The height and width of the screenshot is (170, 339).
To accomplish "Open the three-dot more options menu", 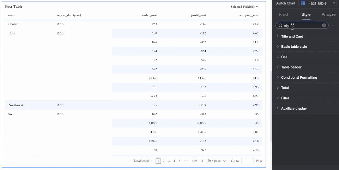I will (333, 26).
